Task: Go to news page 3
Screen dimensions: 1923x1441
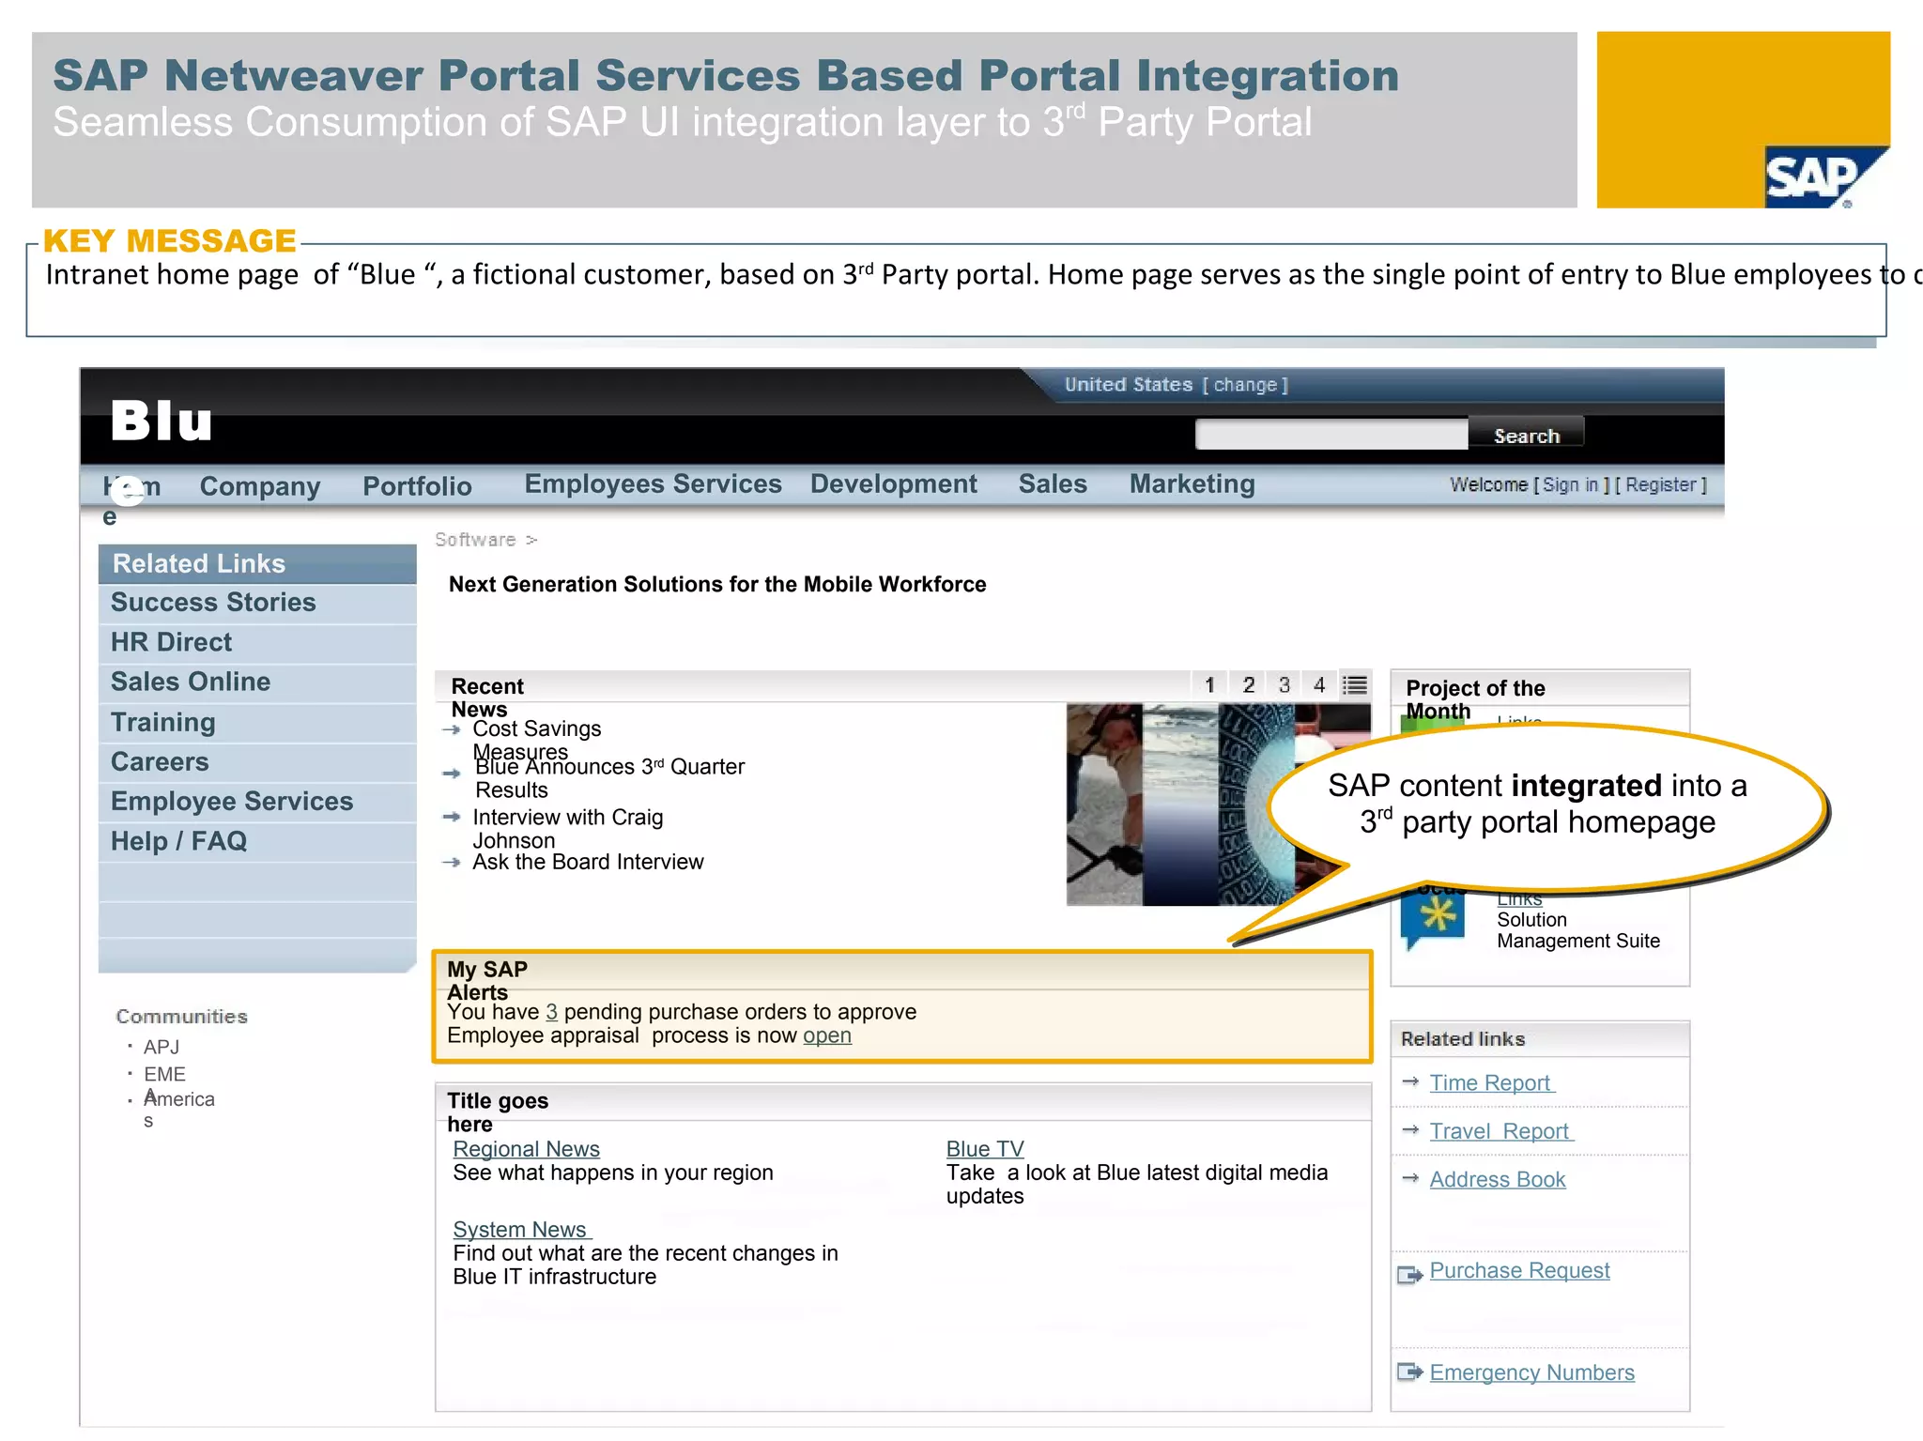Action: [x=1284, y=685]
